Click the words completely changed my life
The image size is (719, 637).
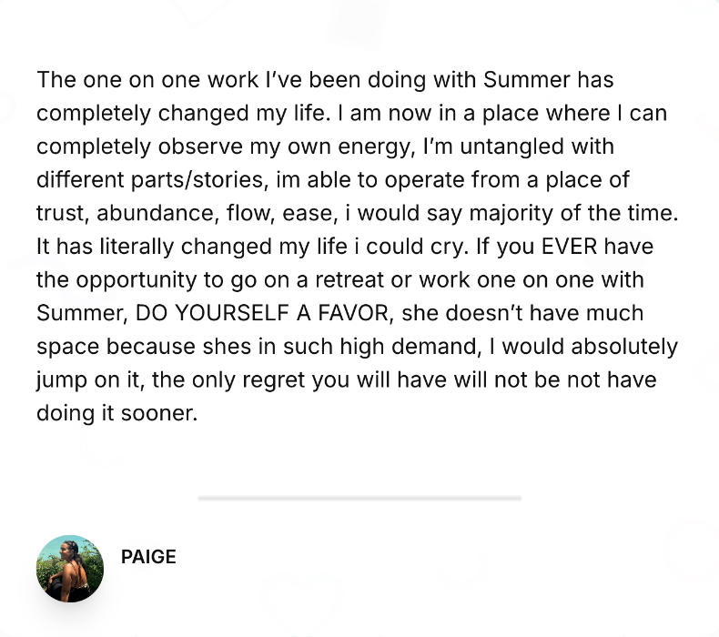tap(183, 113)
